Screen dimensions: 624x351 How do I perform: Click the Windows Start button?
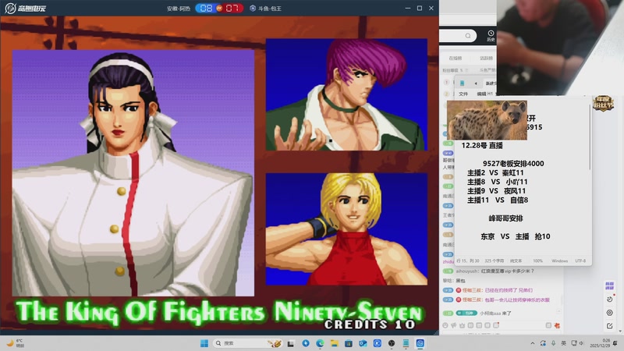[204, 343]
